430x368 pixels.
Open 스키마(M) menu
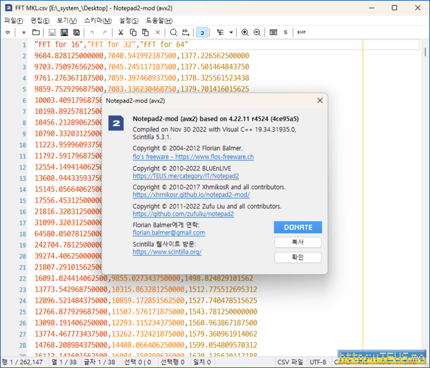98,21
